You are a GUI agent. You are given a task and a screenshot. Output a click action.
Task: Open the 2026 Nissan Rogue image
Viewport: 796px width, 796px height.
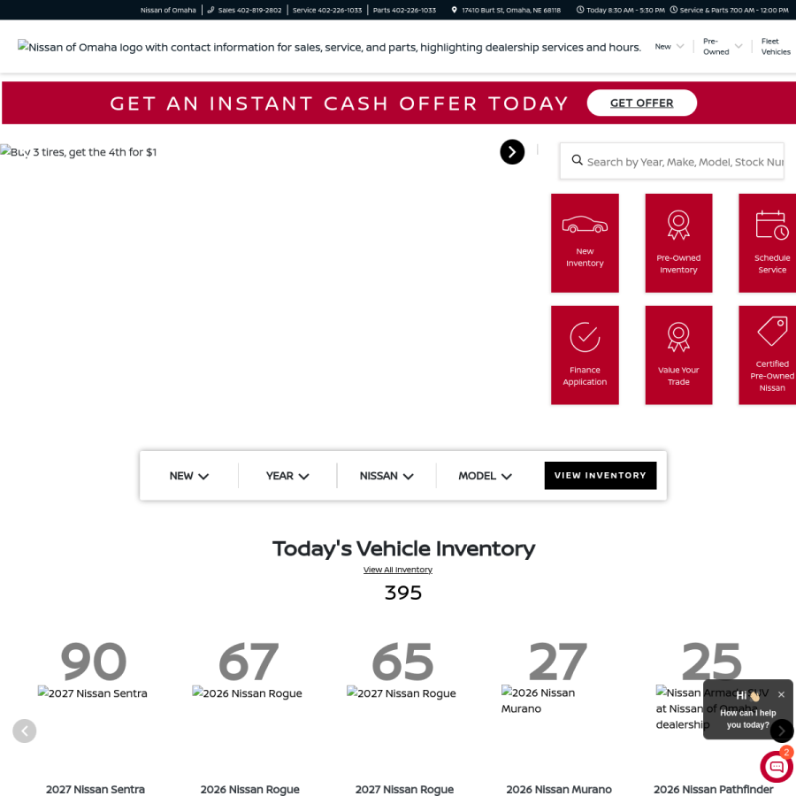pyautogui.click(x=248, y=693)
